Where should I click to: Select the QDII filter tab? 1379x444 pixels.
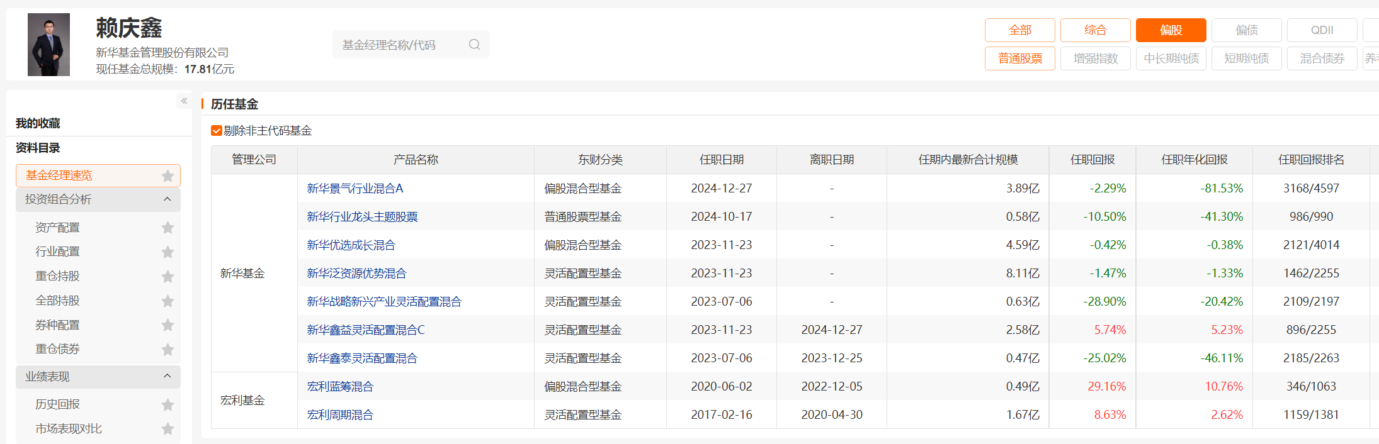pos(1322,30)
